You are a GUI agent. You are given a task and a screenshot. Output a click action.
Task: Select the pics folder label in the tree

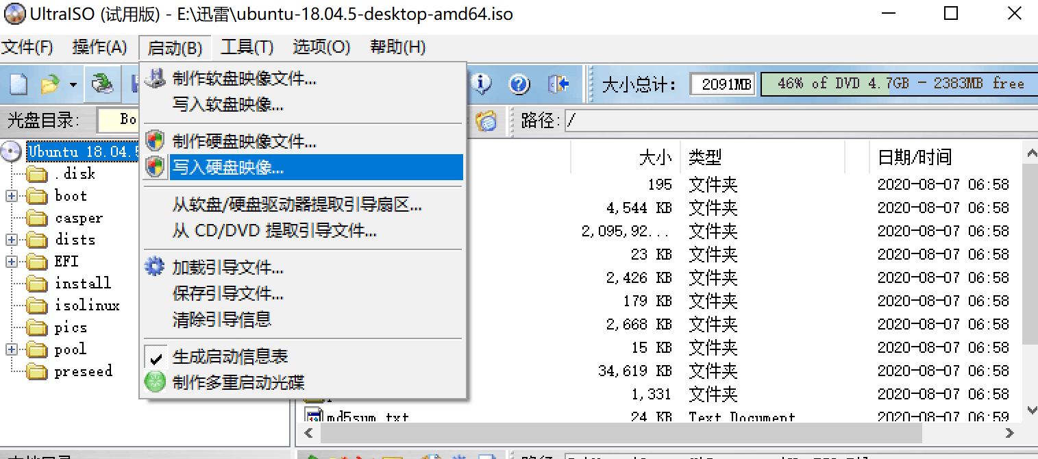[x=71, y=327]
